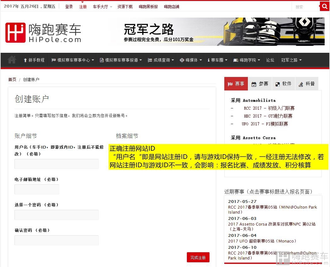Open the 赛事 tab with flag icon

click(236, 84)
